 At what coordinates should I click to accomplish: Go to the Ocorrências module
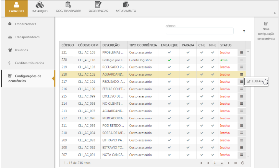pos(98,5)
